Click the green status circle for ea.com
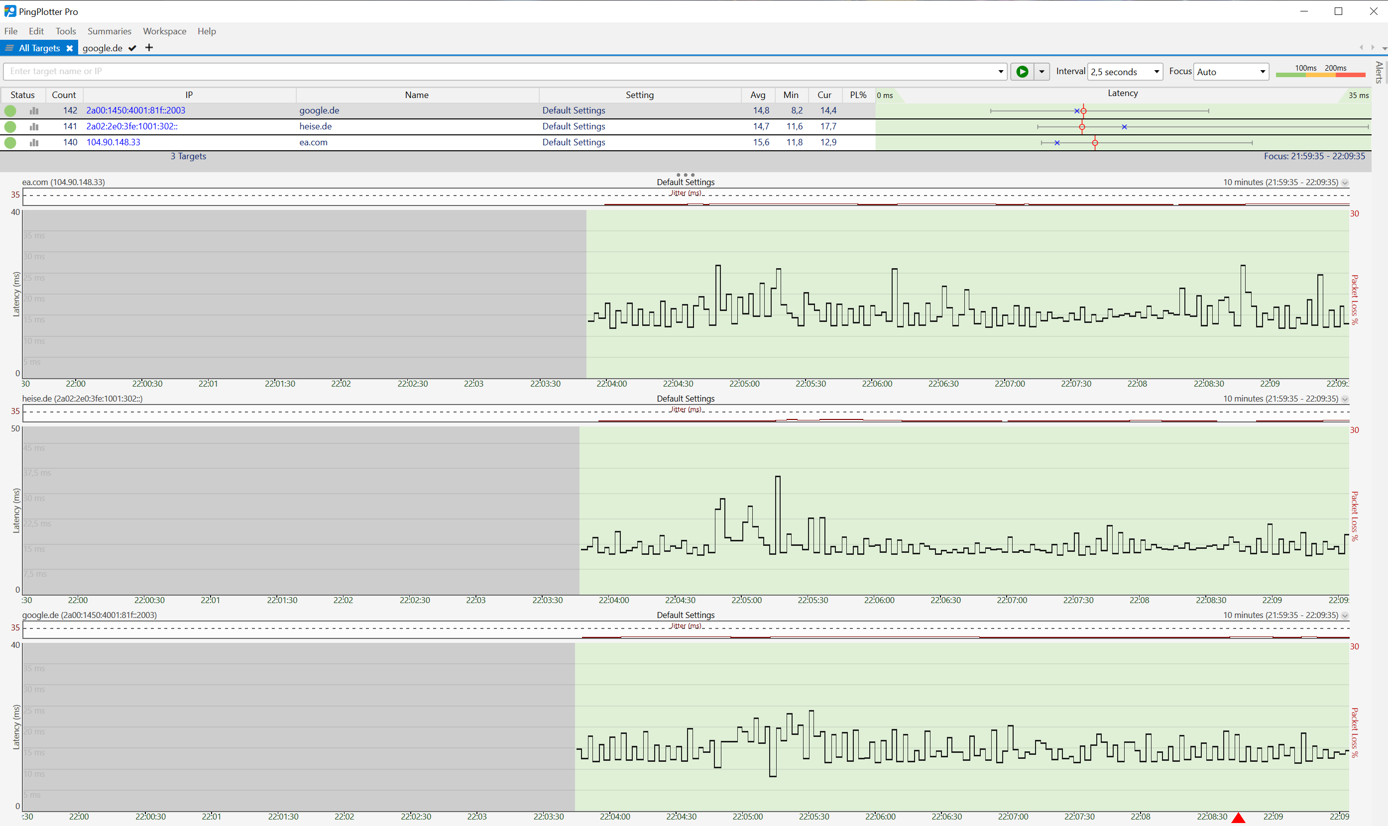The width and height of the screenshot is (1388, 826). (x=10, y=142)
